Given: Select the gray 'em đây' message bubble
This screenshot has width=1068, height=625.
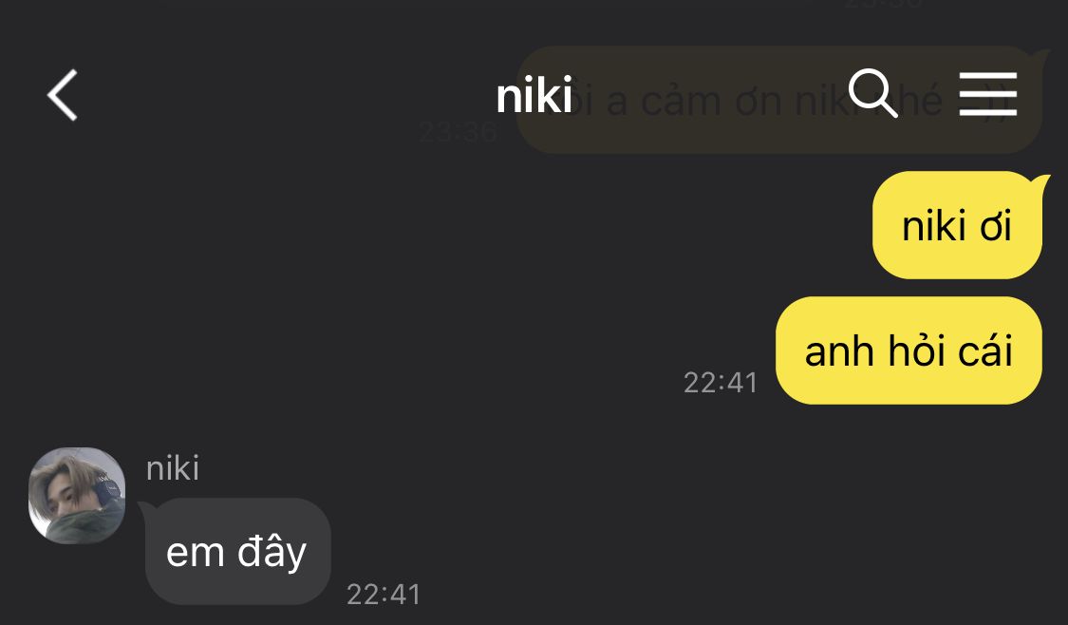Looking at the screenshot, I should (x=237, y=552).
